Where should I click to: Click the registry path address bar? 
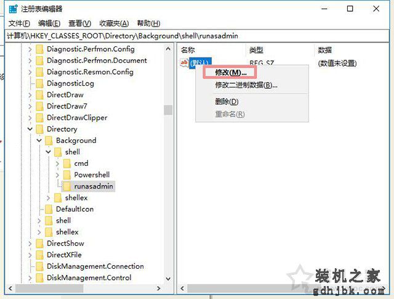pyautogui.click(x=197, y=36)
